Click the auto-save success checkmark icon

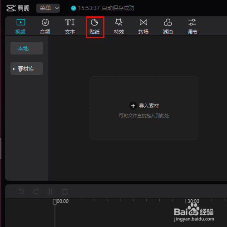[x=74, y=8]
